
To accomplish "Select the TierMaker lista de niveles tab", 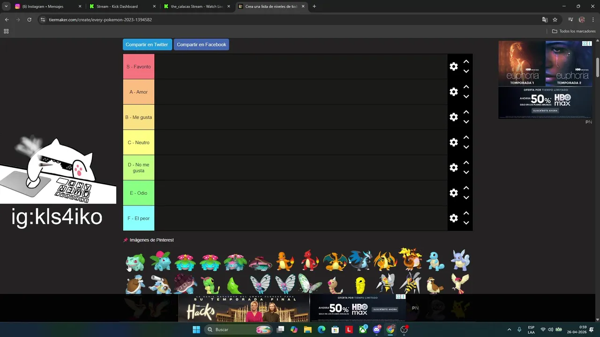I will click(270, 7).
